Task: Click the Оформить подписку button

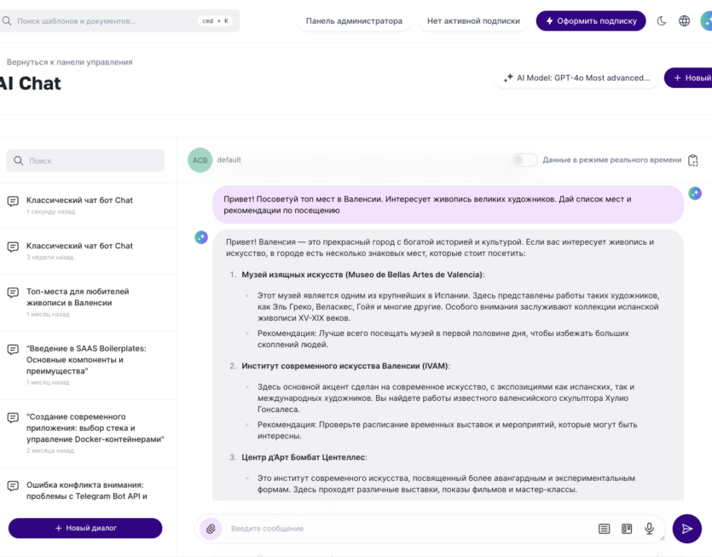Action: click(591, 20)
